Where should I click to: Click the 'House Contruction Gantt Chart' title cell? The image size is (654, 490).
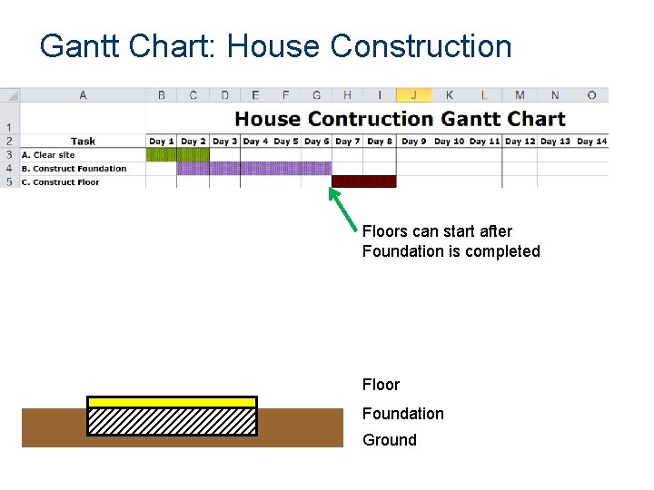[x=400, y=119]
